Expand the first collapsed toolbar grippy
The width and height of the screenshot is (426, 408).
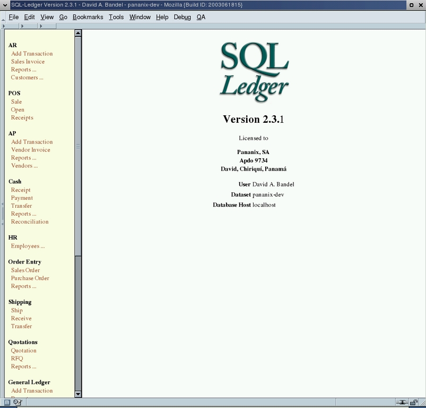click(4, 25)
